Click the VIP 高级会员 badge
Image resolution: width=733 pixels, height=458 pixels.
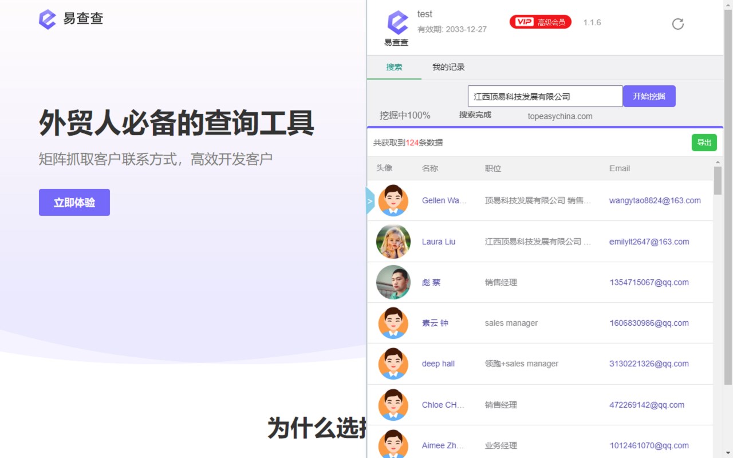tap(540, 22)
